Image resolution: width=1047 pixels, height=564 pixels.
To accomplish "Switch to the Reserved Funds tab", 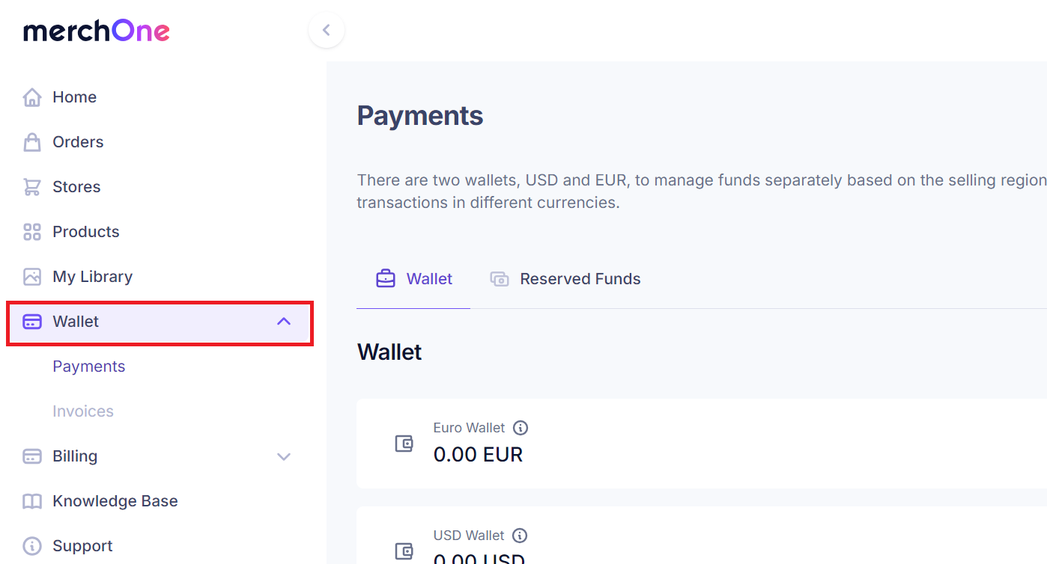I will click(x=565, y=278).
